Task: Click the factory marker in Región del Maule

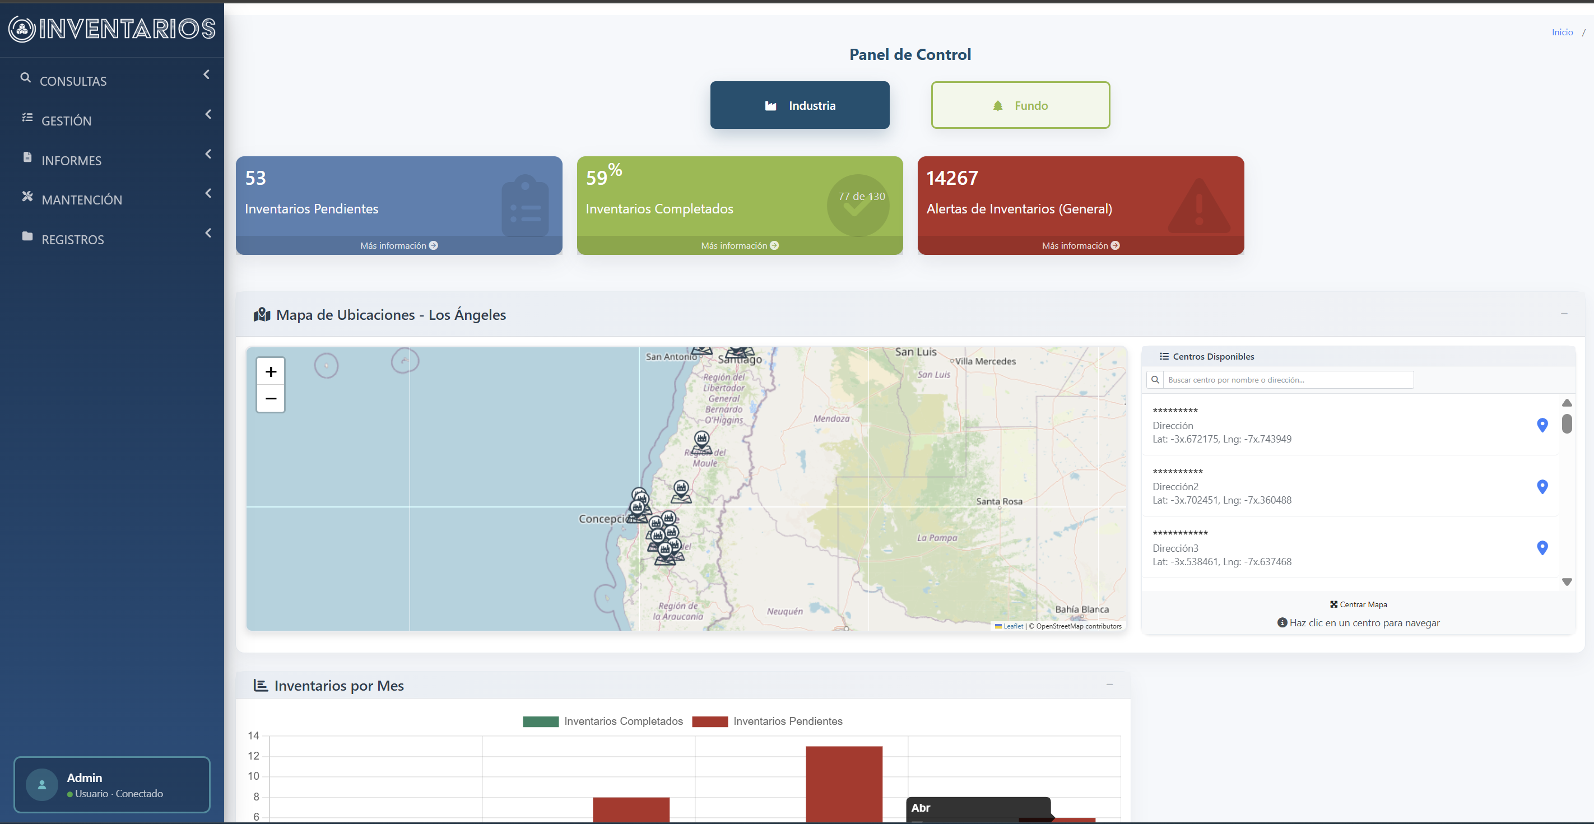Action: (701, 440)
